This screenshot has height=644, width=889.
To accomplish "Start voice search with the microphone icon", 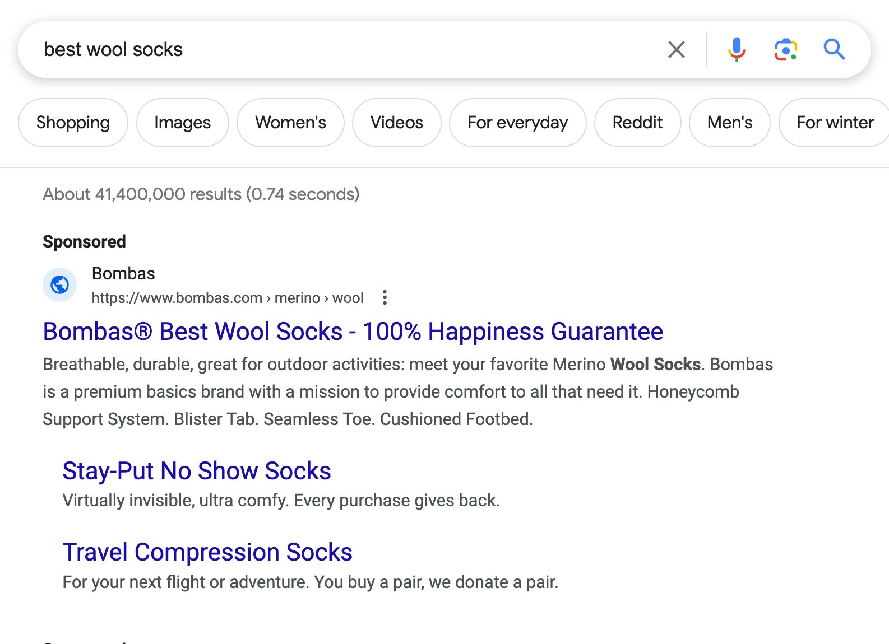I will point(737,49).
